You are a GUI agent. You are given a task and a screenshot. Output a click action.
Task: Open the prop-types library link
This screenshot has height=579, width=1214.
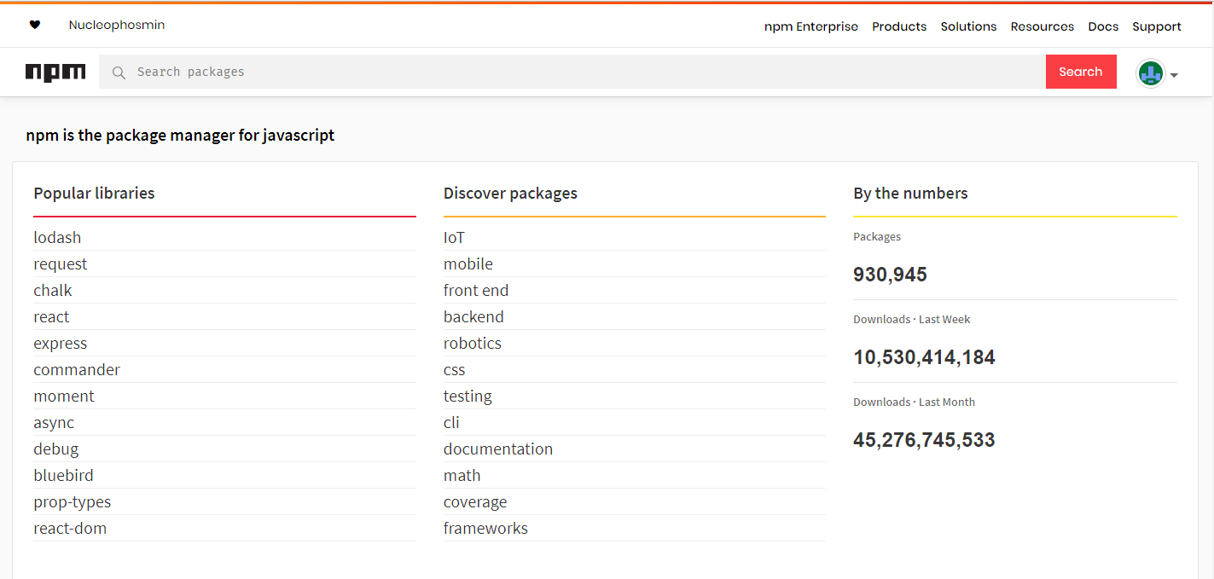pos(72,501)
